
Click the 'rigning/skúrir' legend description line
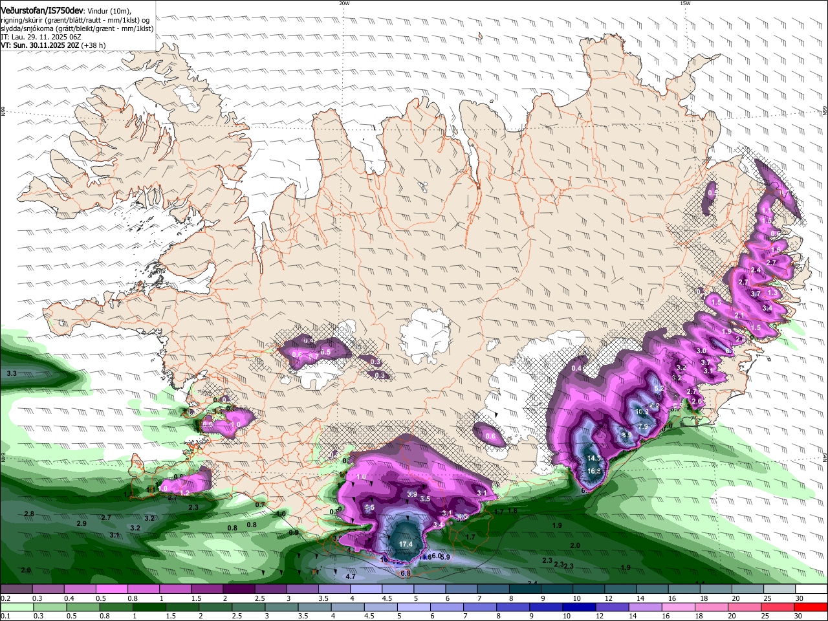click(74, 19)
